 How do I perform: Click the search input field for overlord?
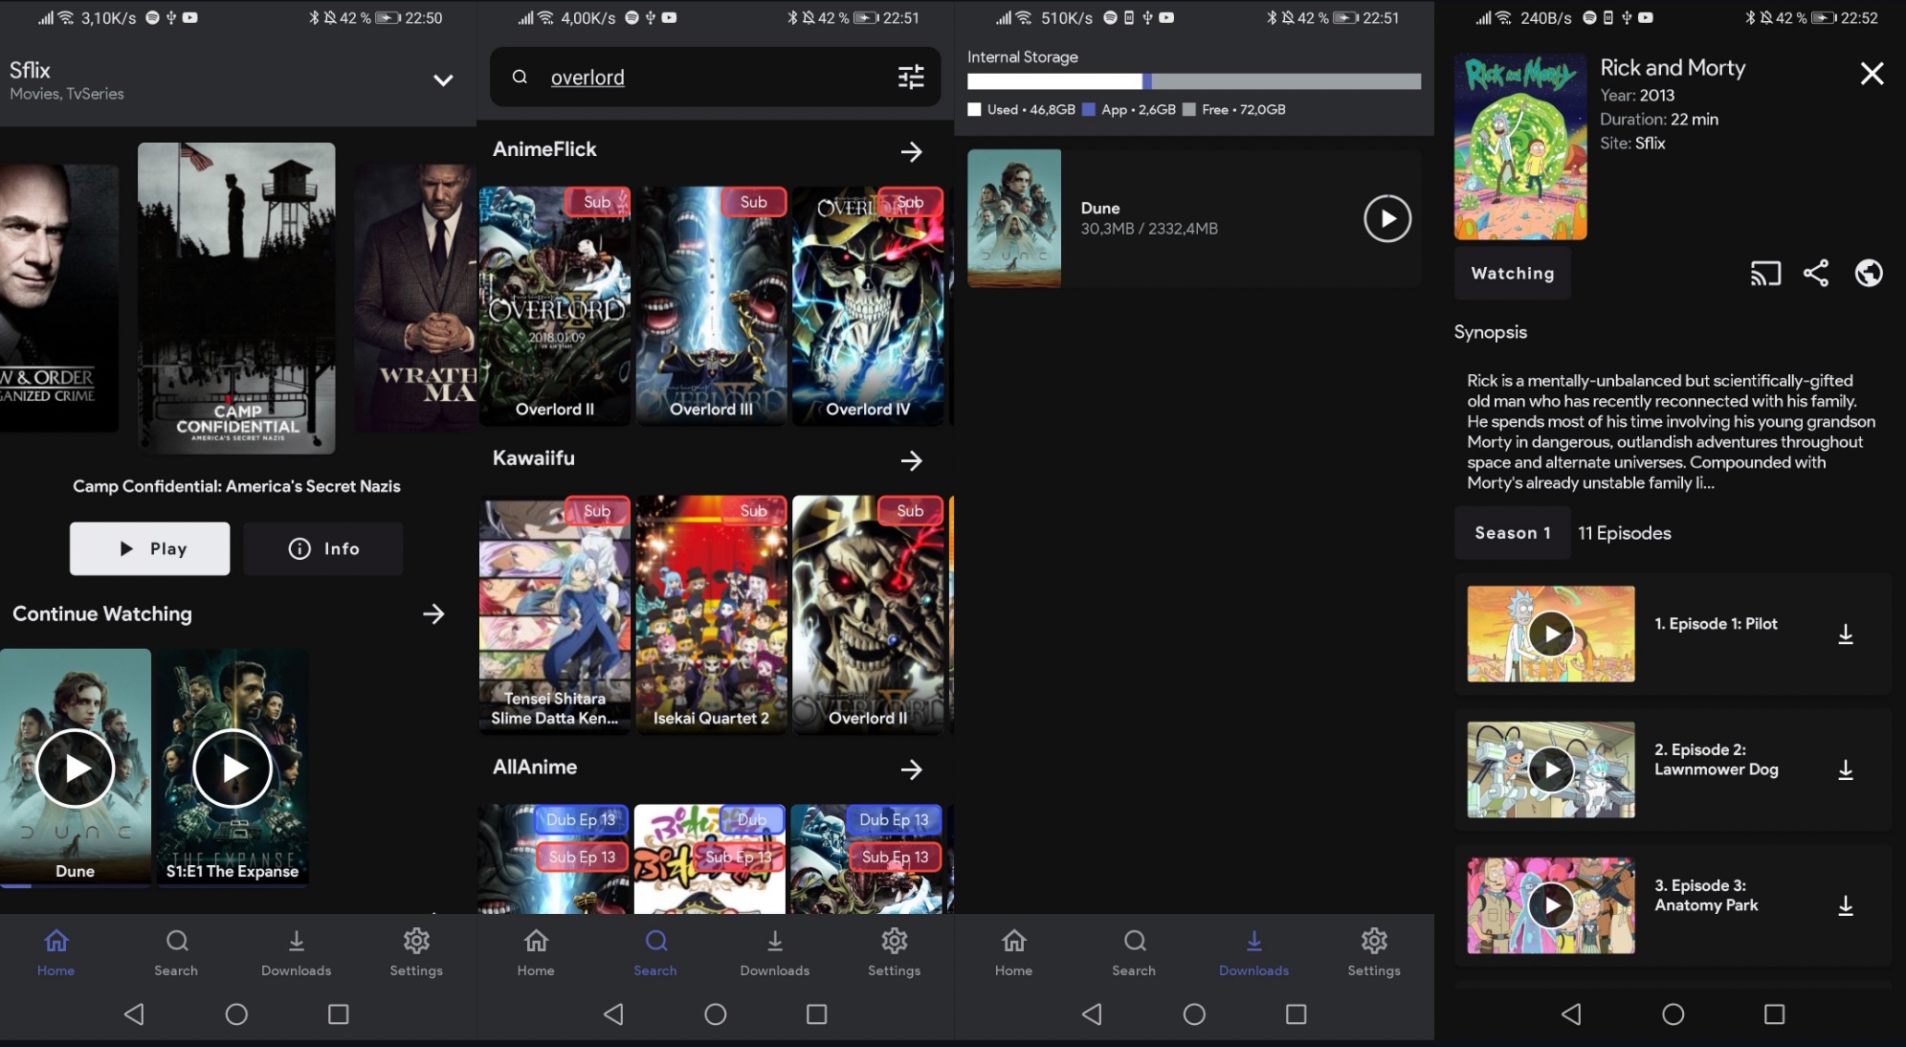pos(714,76)
